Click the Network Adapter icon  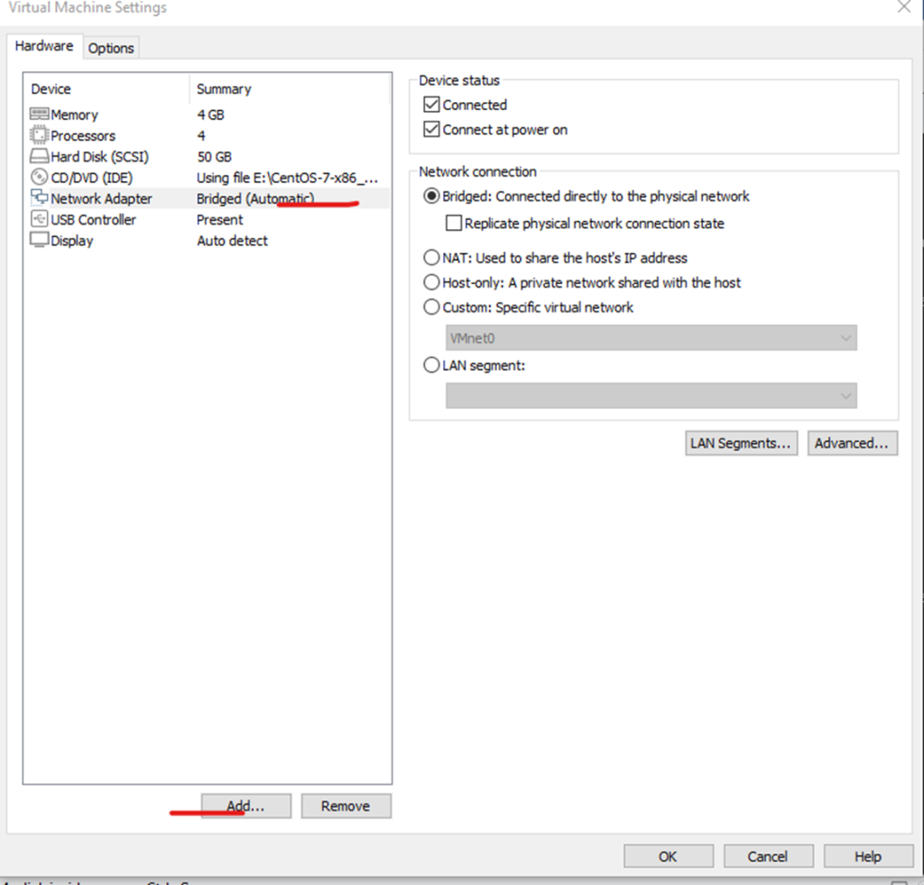point(39,198)
